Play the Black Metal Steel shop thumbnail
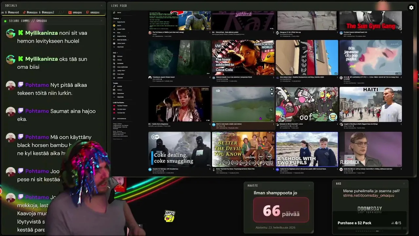The image size is (419, 236). coord(307,58)
